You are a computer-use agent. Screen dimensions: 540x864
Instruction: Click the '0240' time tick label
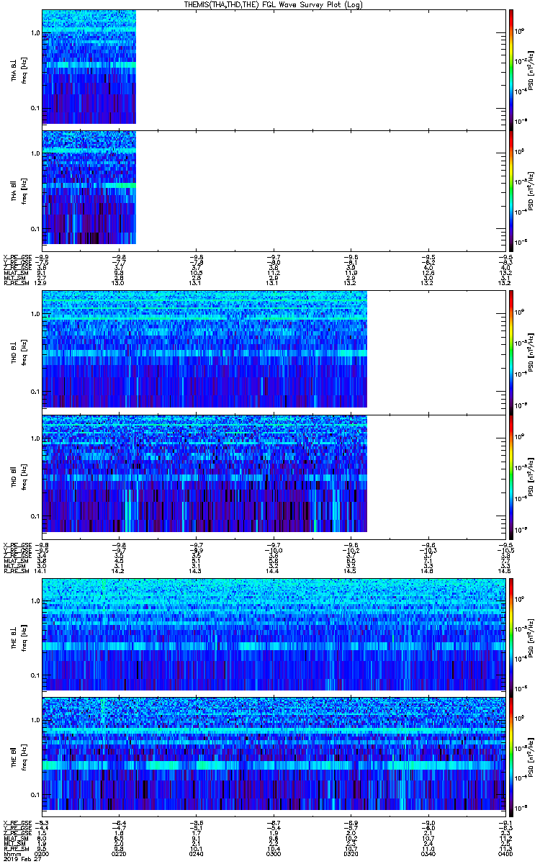[195, 854]
